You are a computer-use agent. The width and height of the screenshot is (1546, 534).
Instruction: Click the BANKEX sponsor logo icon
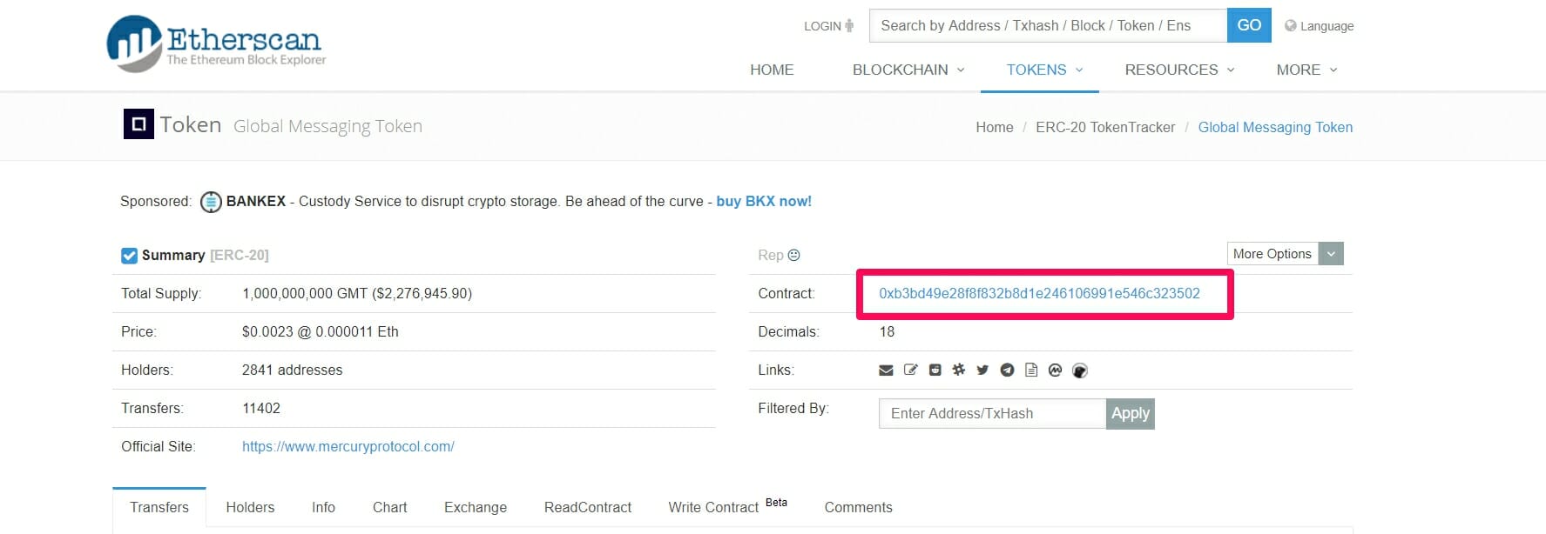[211, 202]
